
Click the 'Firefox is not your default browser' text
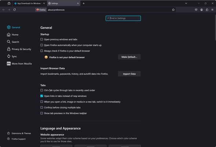67,57
